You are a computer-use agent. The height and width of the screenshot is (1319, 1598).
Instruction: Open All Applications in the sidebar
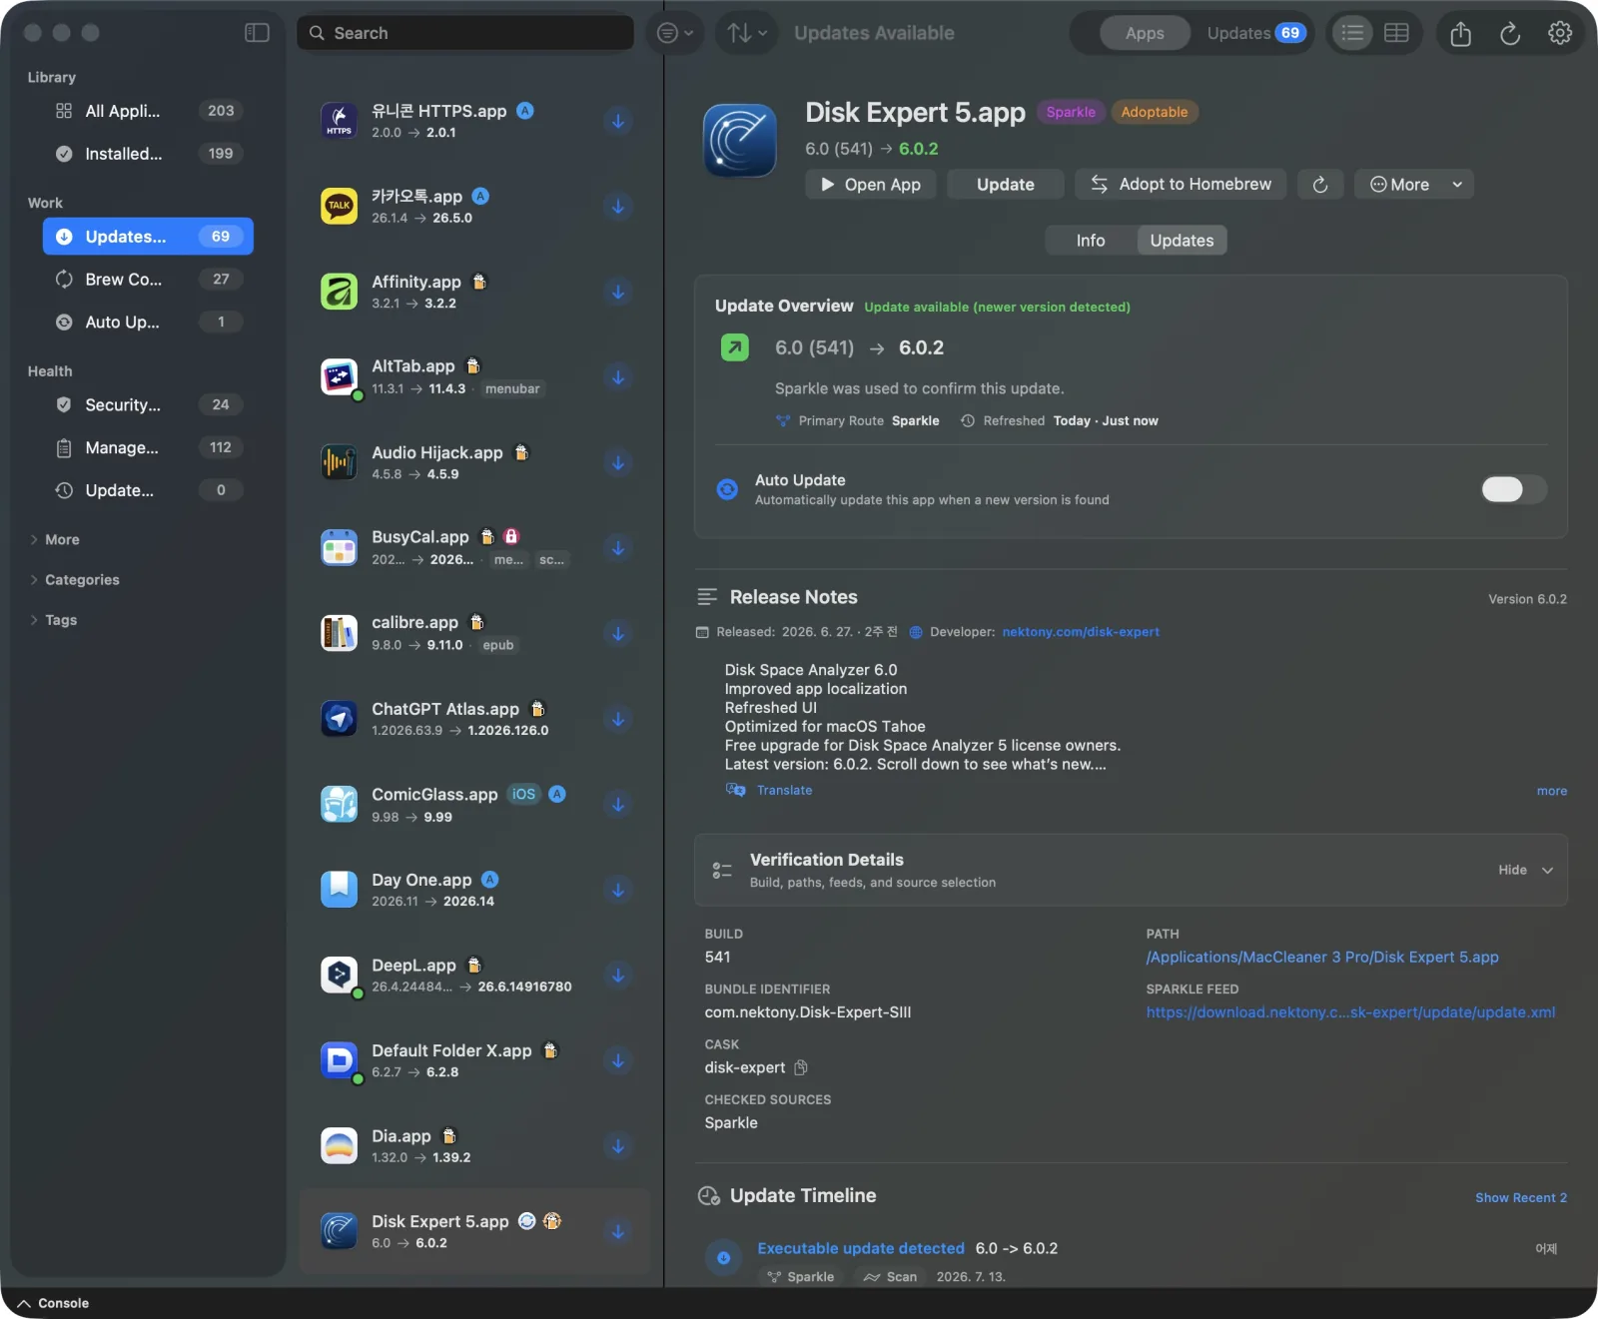tap(148, 111)
